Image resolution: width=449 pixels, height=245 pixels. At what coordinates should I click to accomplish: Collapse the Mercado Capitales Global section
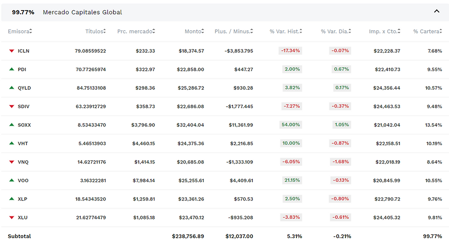pos(436,12)
